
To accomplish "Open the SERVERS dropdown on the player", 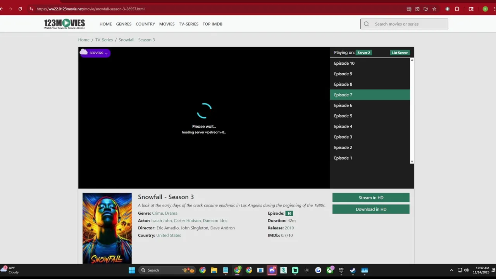I will point(95,53).
